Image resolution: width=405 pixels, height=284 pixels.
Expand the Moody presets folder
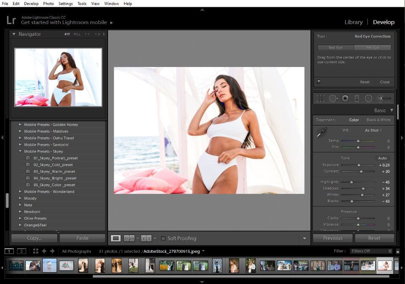click(x=20, y=198)
